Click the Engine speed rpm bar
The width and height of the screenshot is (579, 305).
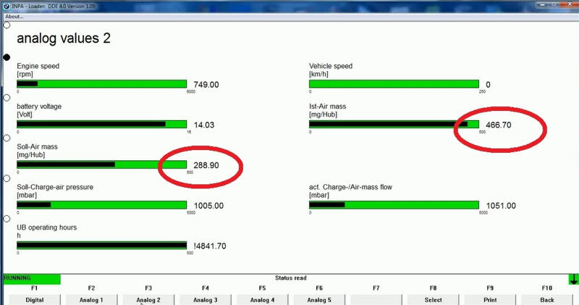tap(101, 84)
